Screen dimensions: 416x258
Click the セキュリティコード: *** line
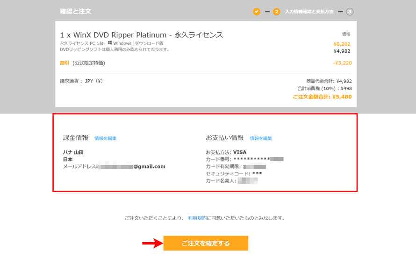click(234, 174)
